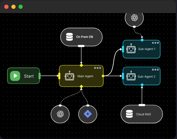Click the On Prem DB bottom handle
177x139 pixels.
point(81,46)
